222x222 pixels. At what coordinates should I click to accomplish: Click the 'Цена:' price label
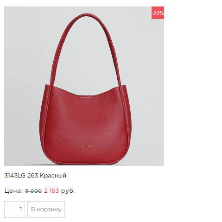[13, 191]
